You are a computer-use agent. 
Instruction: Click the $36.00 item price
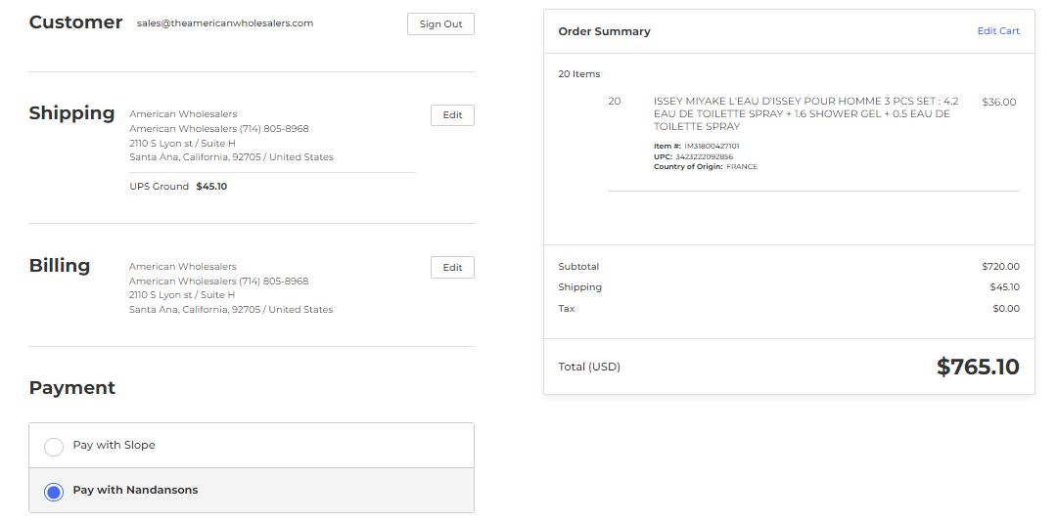coord(998,102)
